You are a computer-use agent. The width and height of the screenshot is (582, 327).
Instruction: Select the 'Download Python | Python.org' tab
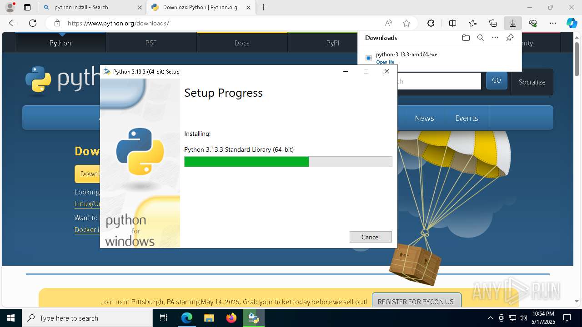click(x=200, y=7)
